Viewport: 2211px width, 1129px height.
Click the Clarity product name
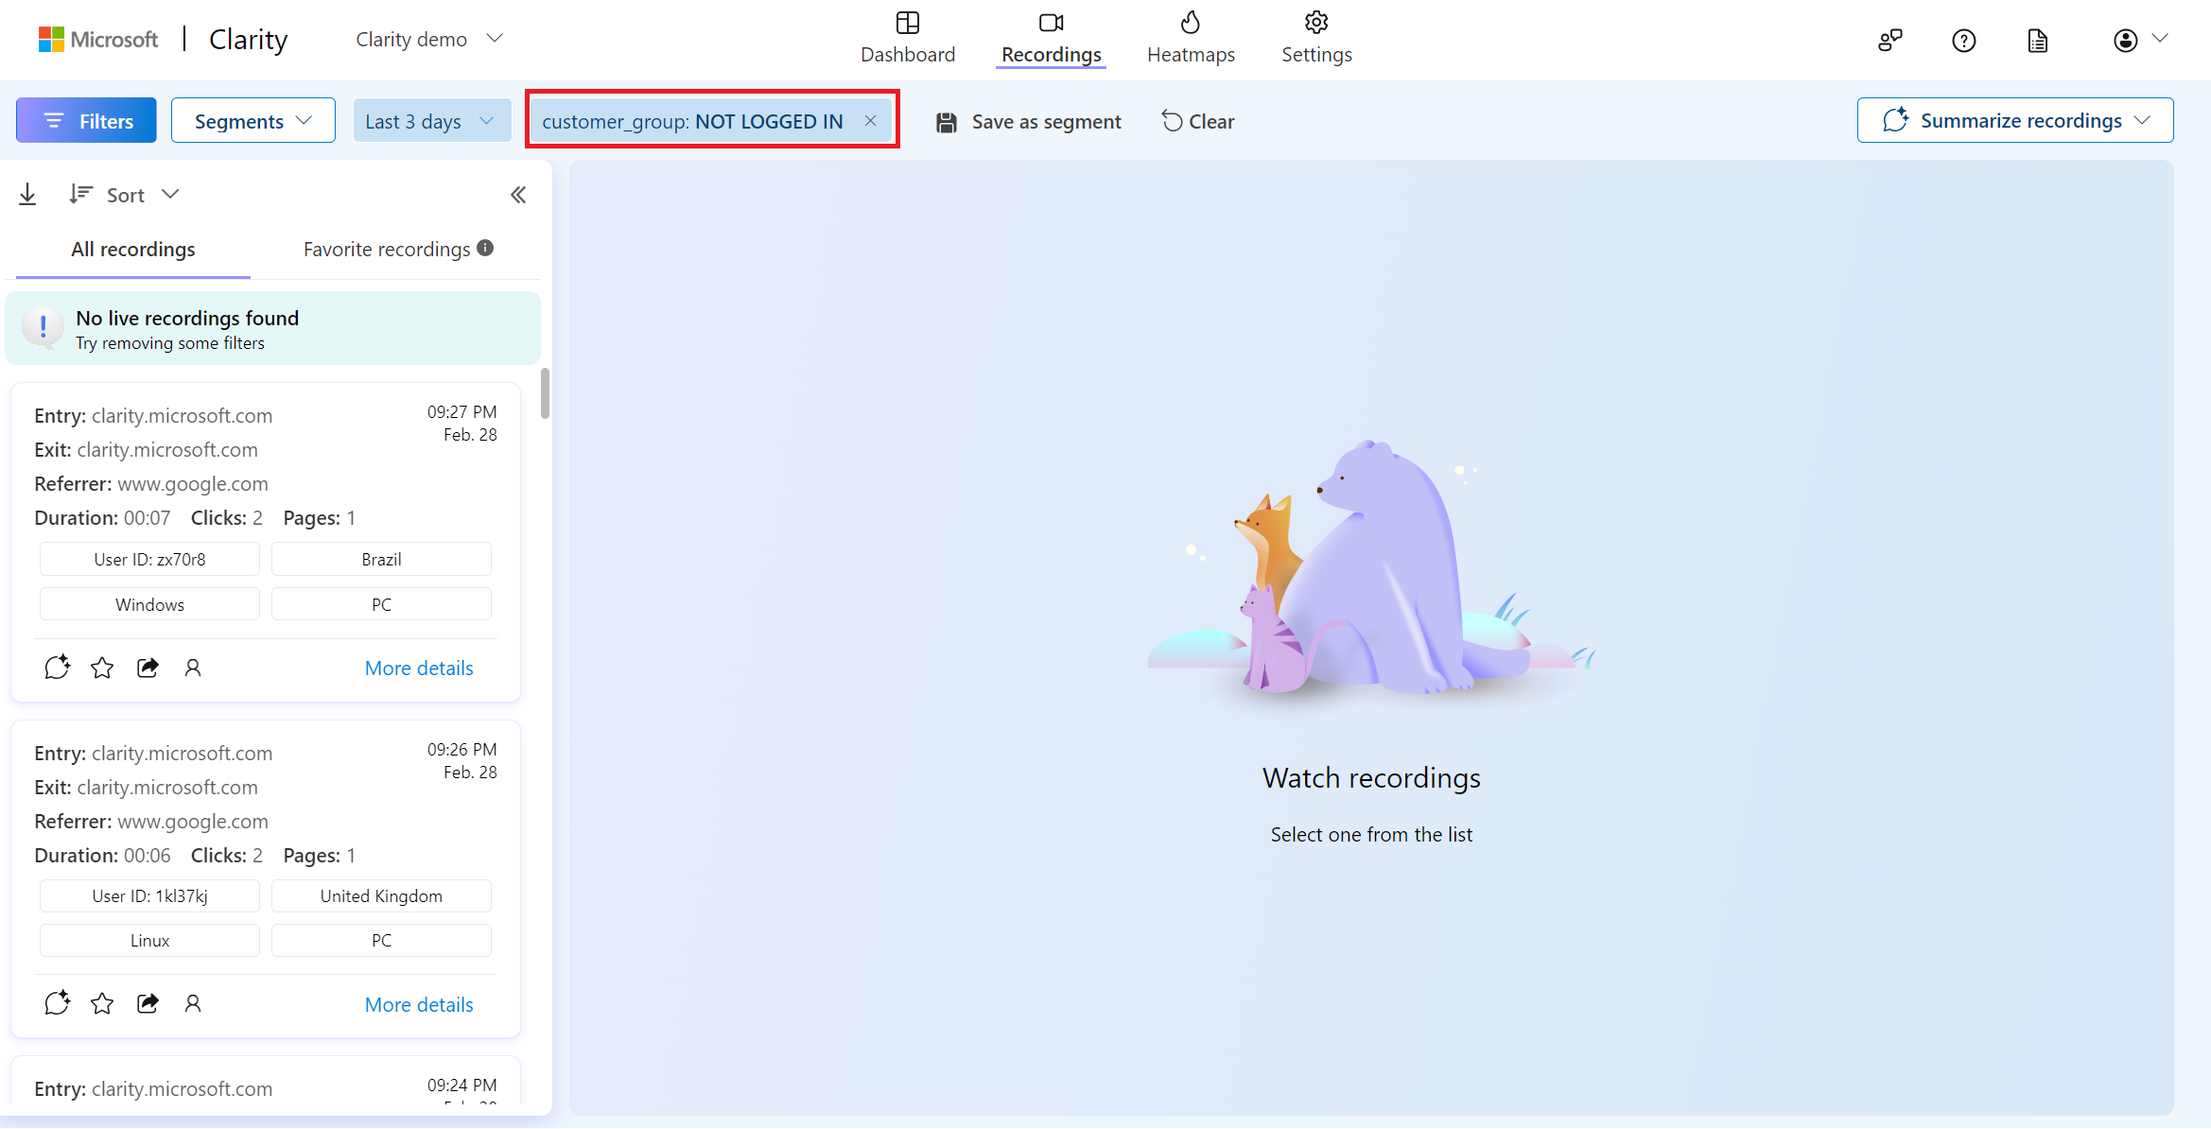click(248, 40)
